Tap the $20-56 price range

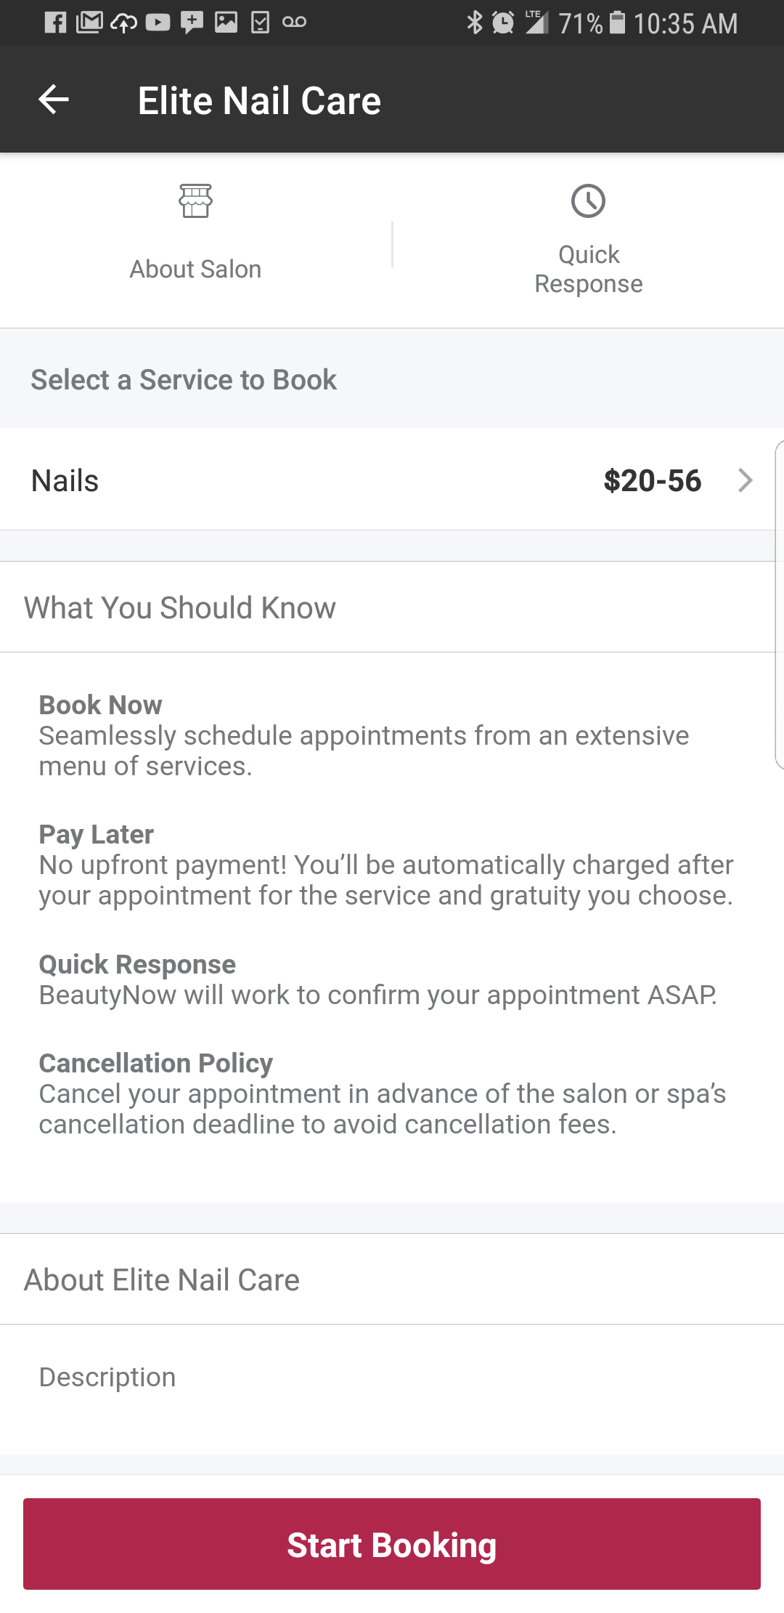click(652, 480)
